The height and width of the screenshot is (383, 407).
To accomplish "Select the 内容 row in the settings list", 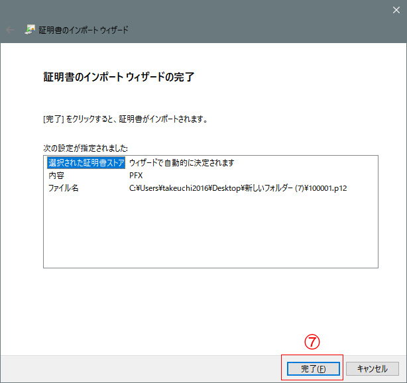I will (x=56, y=176).
